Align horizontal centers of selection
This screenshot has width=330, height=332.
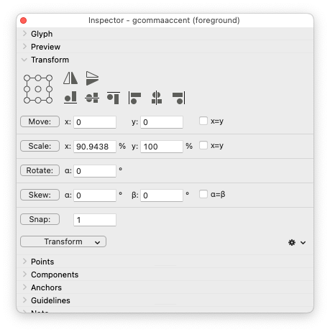(x=157, y=98)
